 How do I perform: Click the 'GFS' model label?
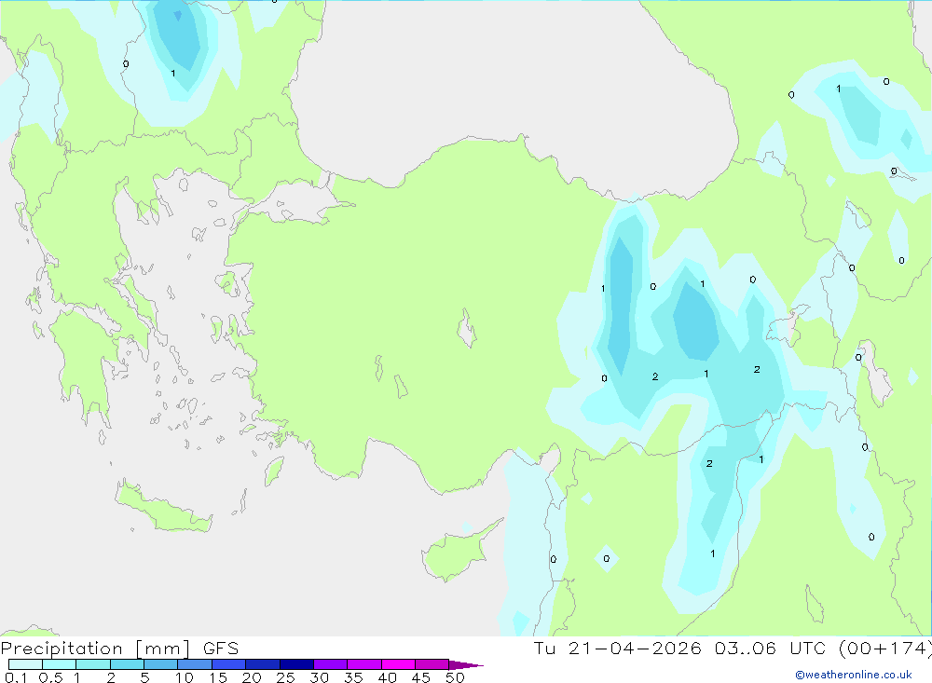click(221, 649)
